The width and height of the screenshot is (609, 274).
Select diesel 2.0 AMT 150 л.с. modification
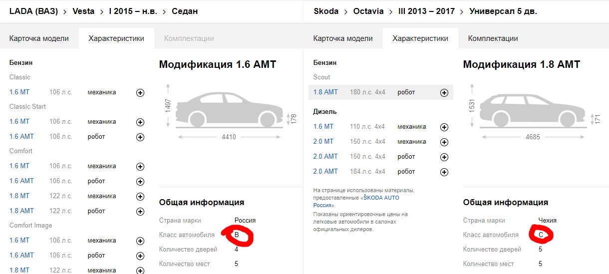[325, 156]
